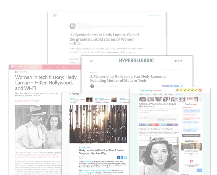Open Rebounding Job Market story card on Fortune
217x175 pixels.
coord(81,101)
